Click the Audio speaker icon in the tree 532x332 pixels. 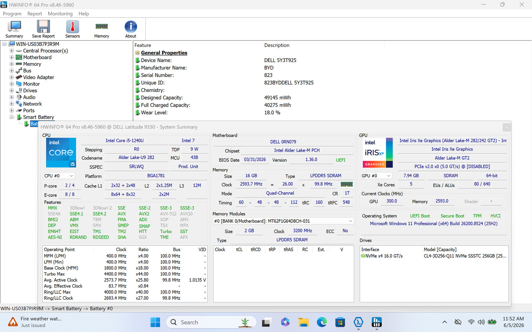coord(19,97)
